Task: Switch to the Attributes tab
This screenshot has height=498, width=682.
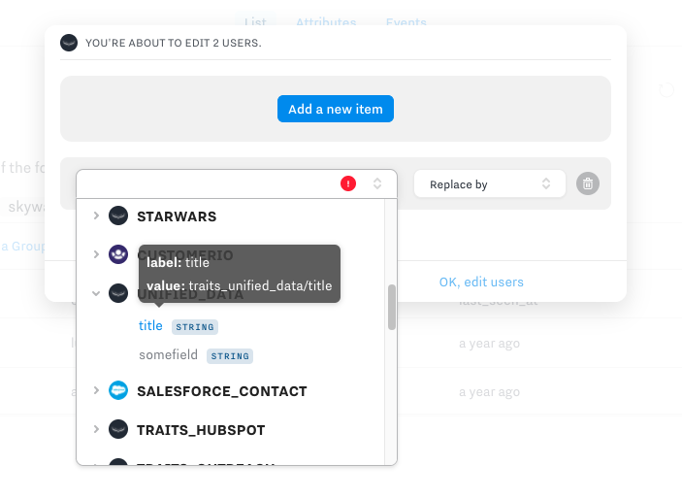Action: tap(326, 21)
